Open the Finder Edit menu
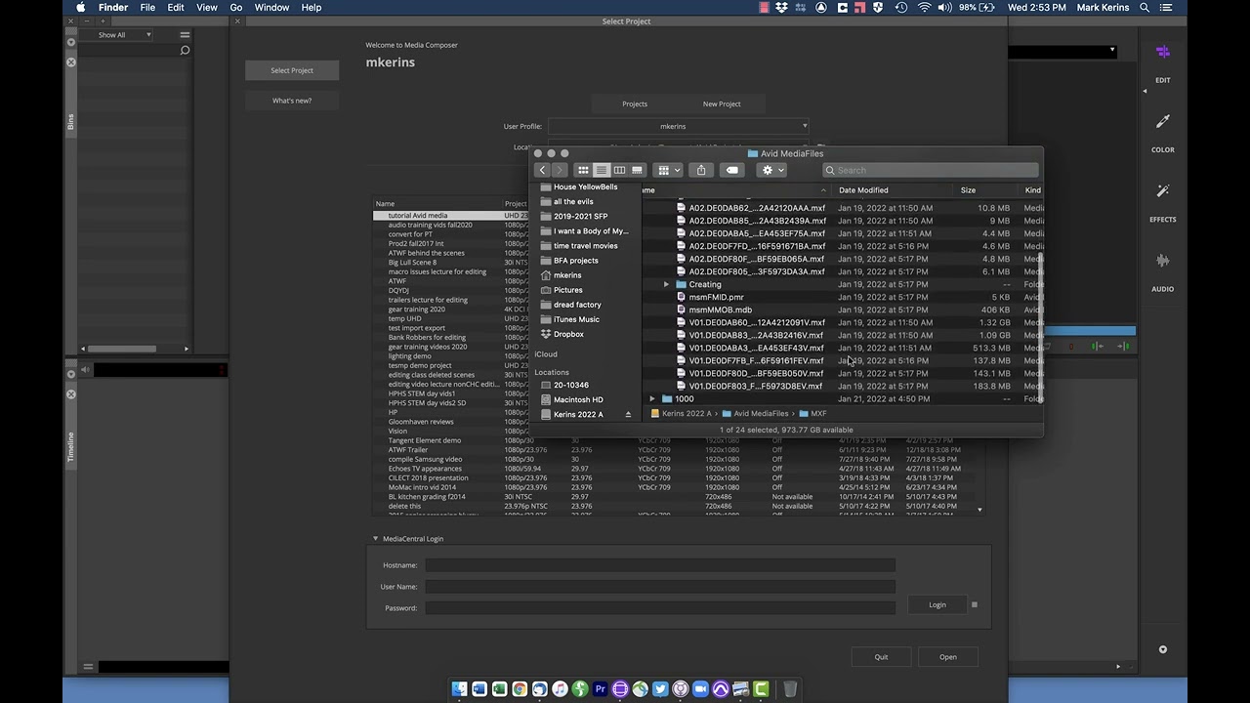1250x703 pixels. click(x=176, y=8)
